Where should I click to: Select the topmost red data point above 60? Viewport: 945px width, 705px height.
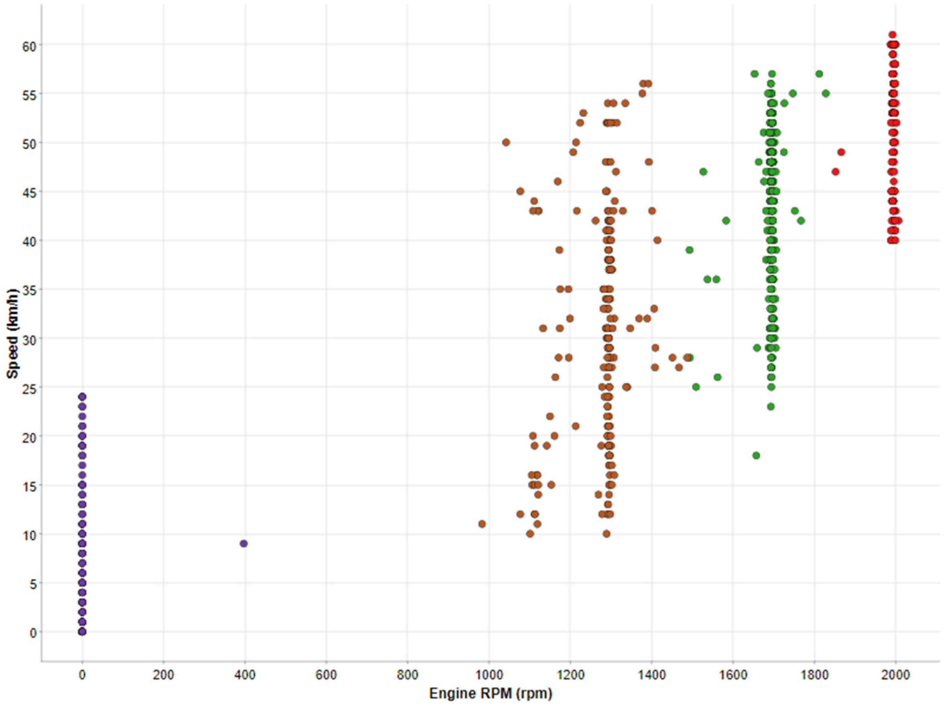[x=892, y=35]
